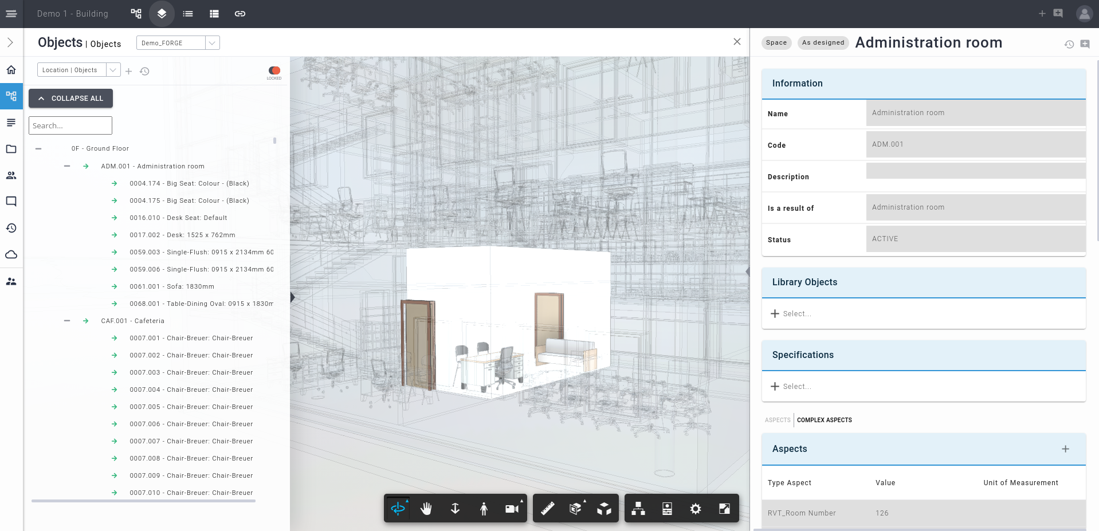
Task: Open the hierarchy tree view in top bar
Action: point(136,13)
